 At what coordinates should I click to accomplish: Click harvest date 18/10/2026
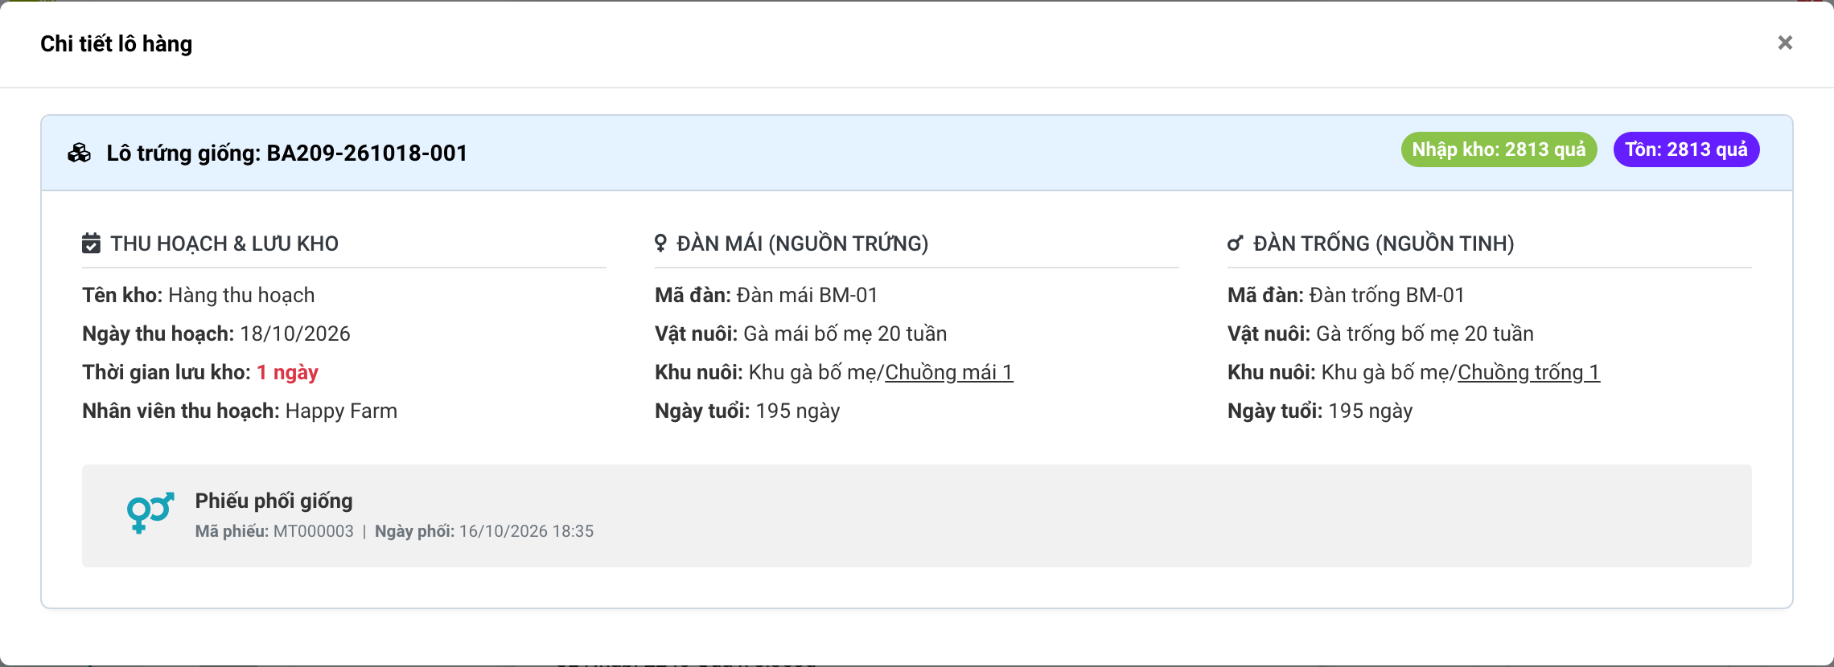click(295, 333)
